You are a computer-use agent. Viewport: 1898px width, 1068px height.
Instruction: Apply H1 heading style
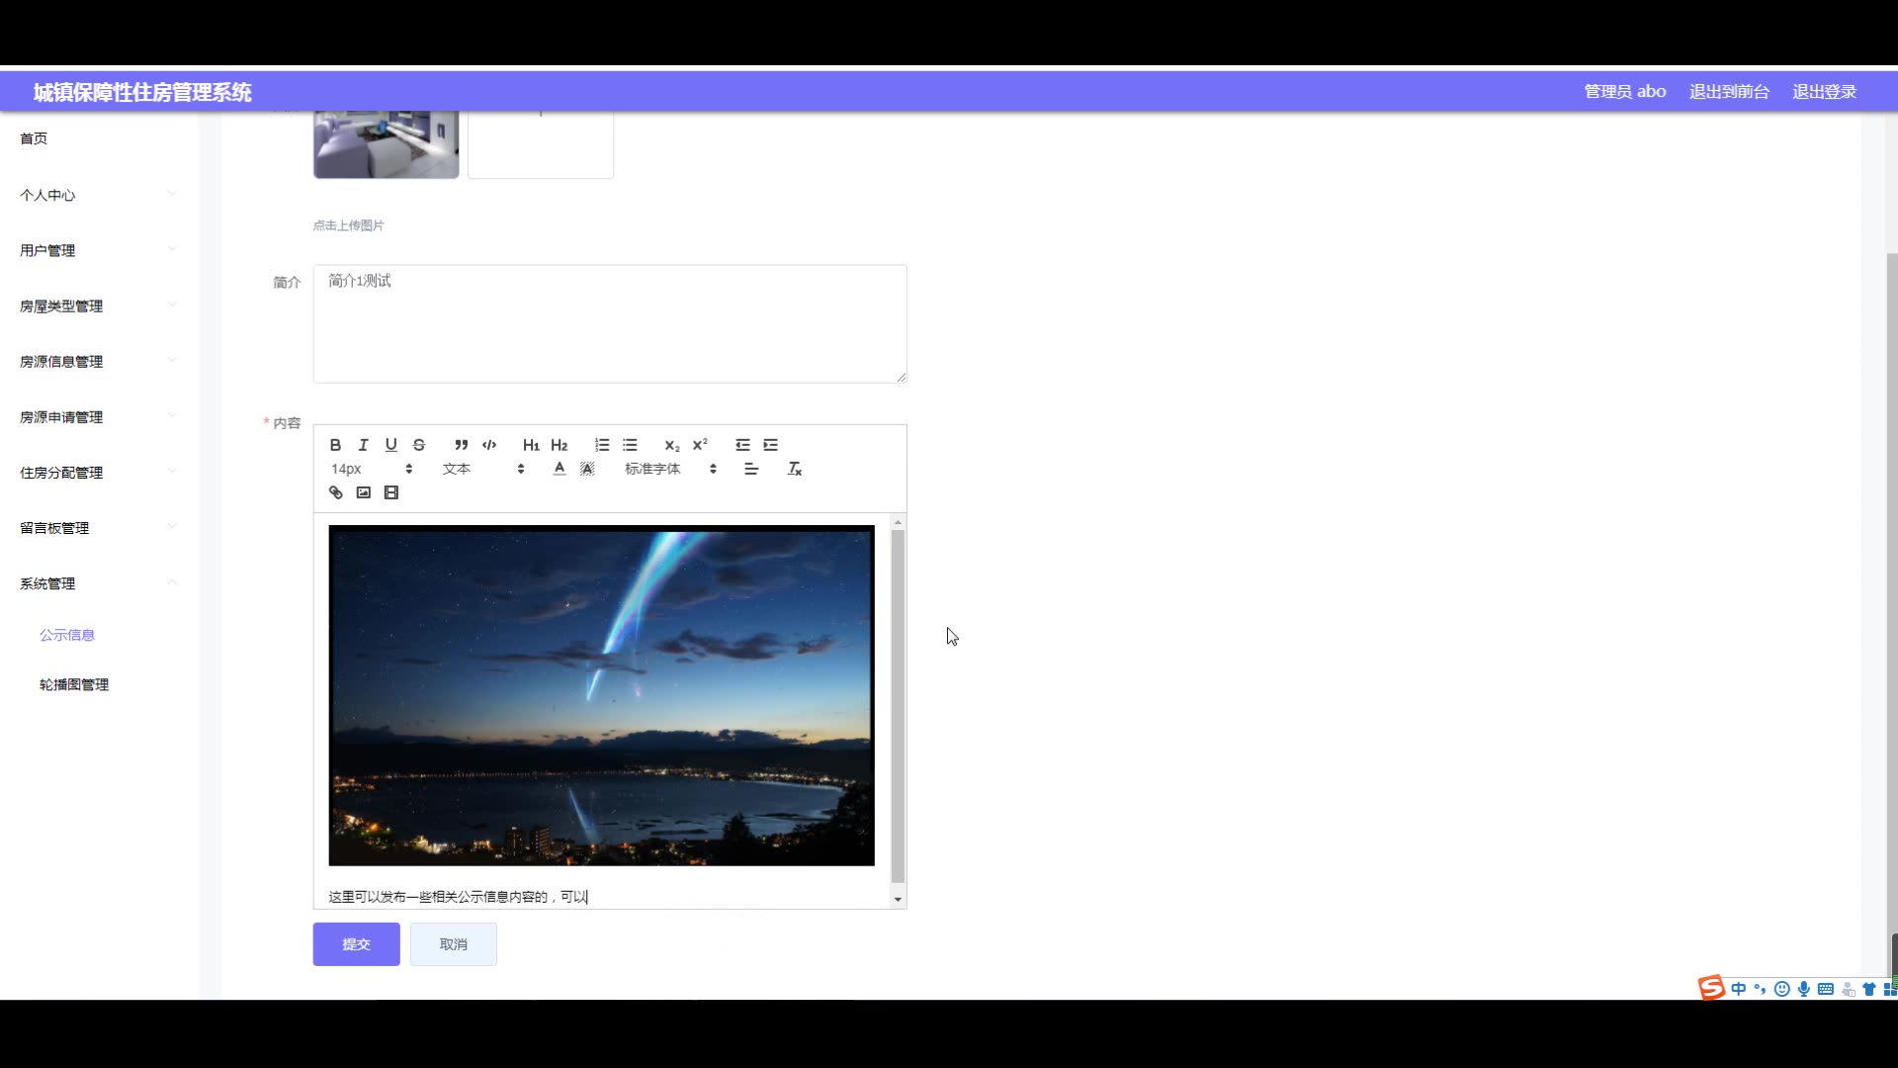click(x=531, y=445)
